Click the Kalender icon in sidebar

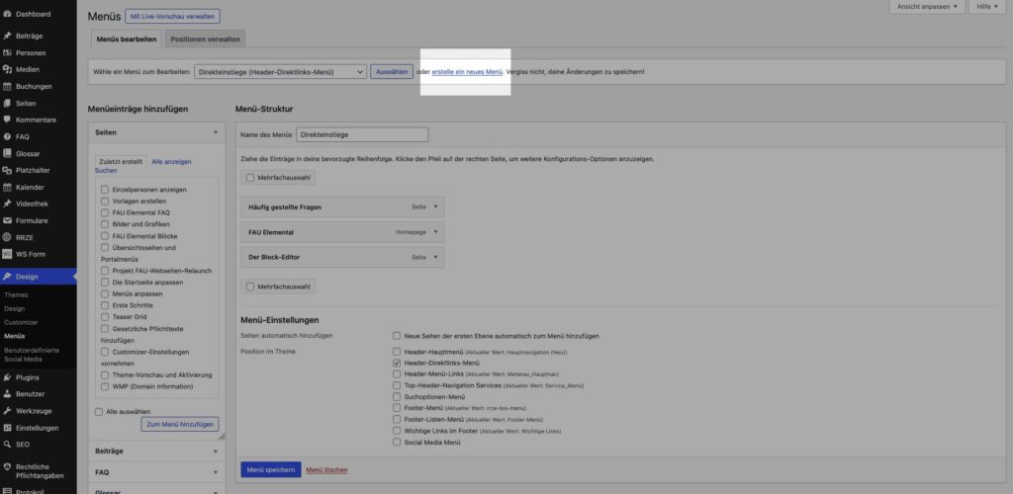click(x=8, y=187)
